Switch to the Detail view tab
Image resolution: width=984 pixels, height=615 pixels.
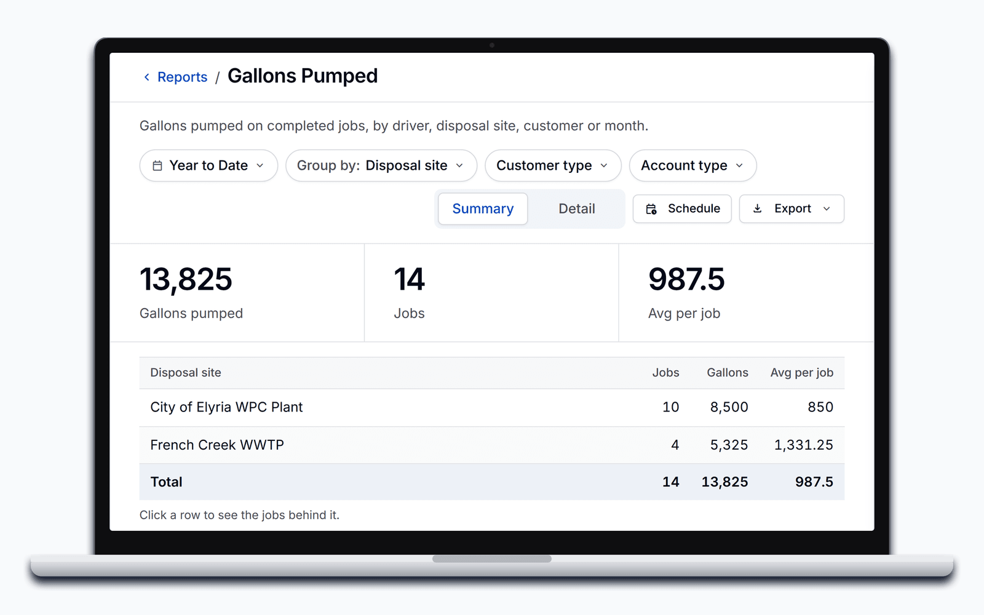577,208
